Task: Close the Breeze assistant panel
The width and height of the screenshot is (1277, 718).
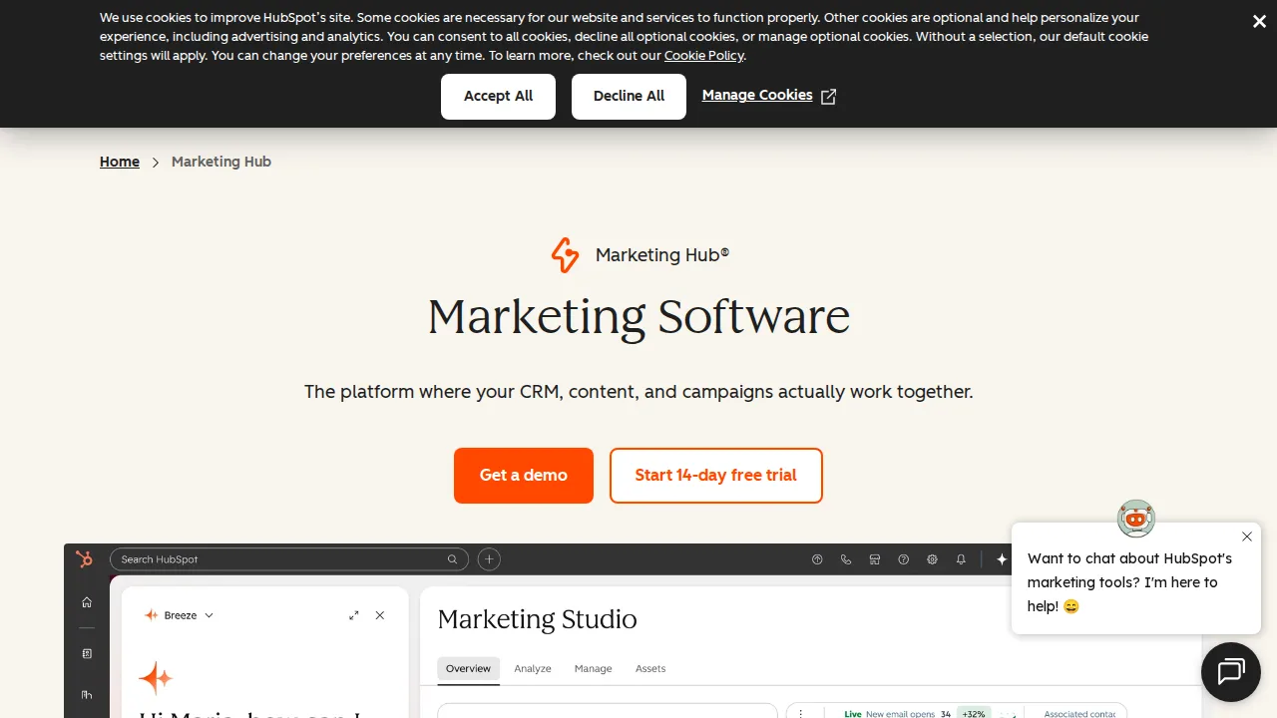Action: (x=380, y=615)
